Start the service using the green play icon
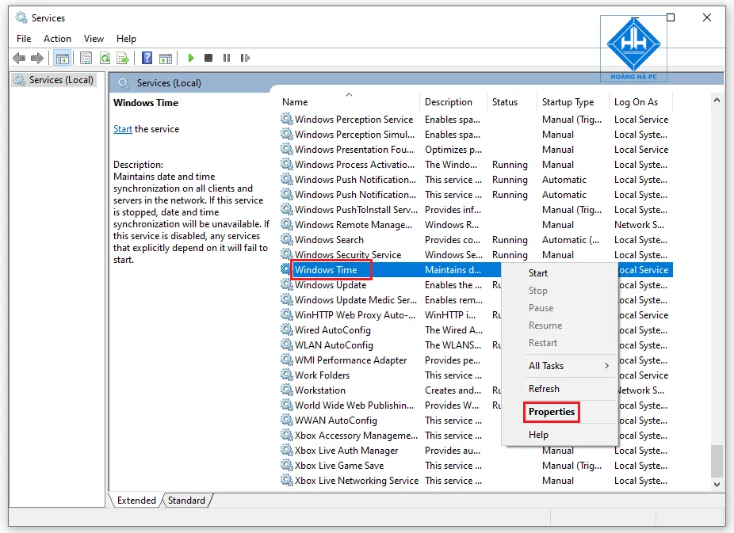Image resolution: width=734 pixels, height=533 pixels. click(x=190, y=57)
